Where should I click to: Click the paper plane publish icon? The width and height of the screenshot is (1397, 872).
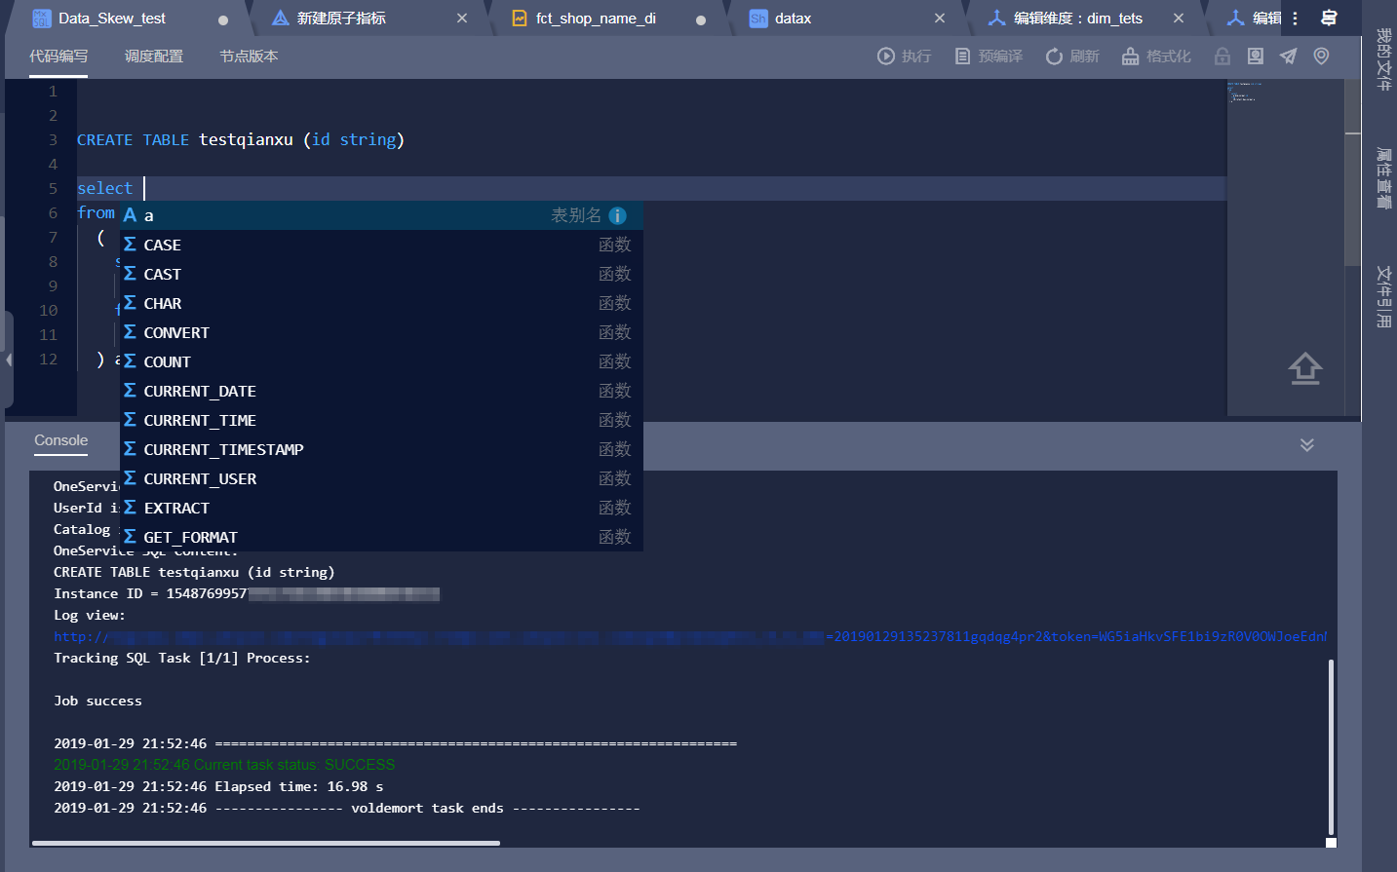(1289, 57)
